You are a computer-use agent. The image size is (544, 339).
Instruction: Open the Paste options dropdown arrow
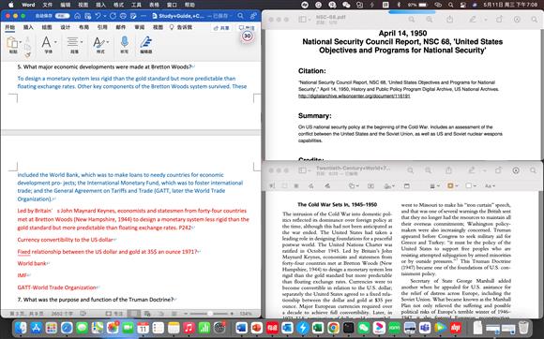point(21,42)
